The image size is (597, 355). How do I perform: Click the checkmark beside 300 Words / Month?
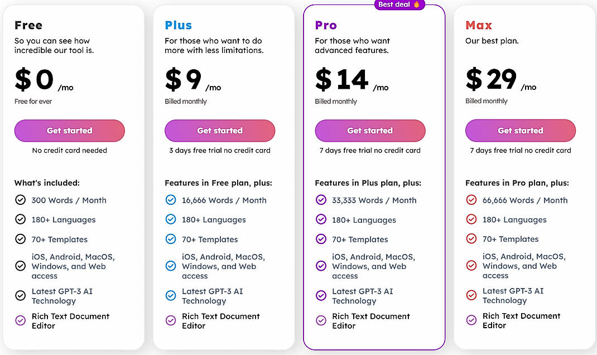(x=21, y=200)
